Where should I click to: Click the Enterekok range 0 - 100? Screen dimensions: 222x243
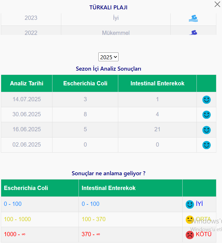click(x=90, y=204)
